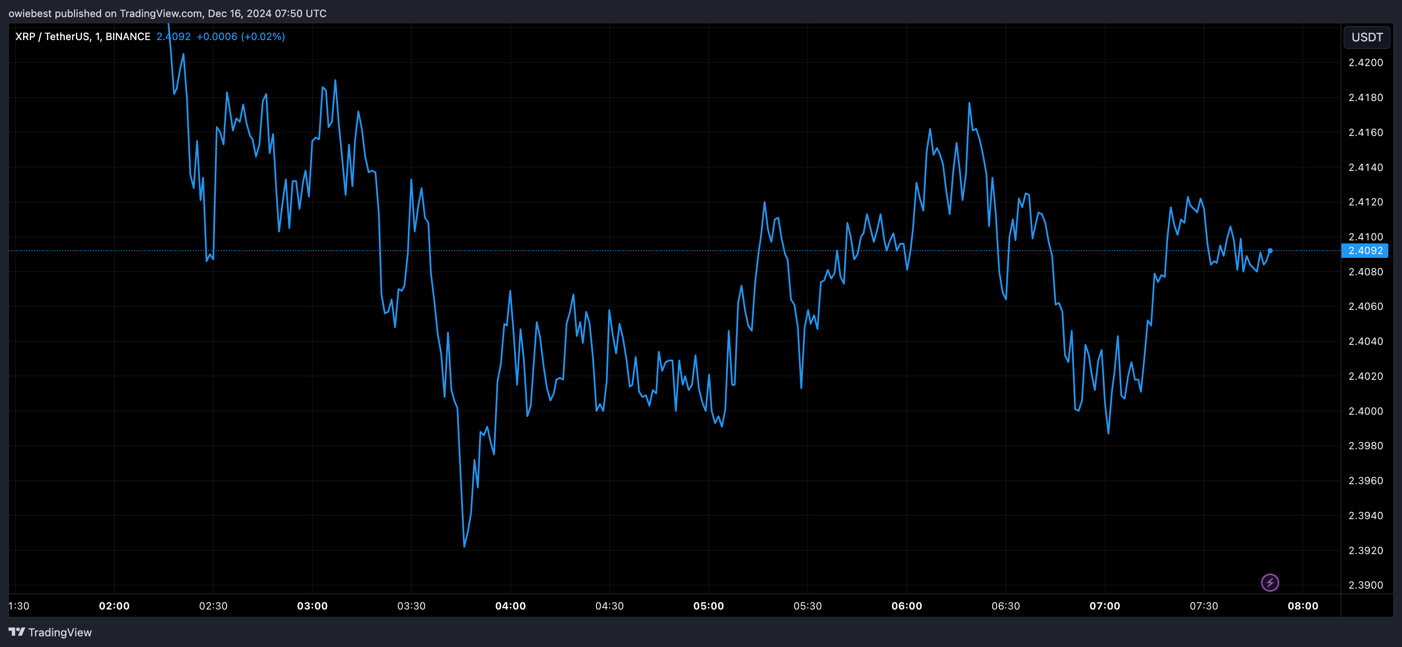This screenshot has height=647, width=1402.
Task: Click the 2.4060 price axis label
Action: pos(1366,306)
